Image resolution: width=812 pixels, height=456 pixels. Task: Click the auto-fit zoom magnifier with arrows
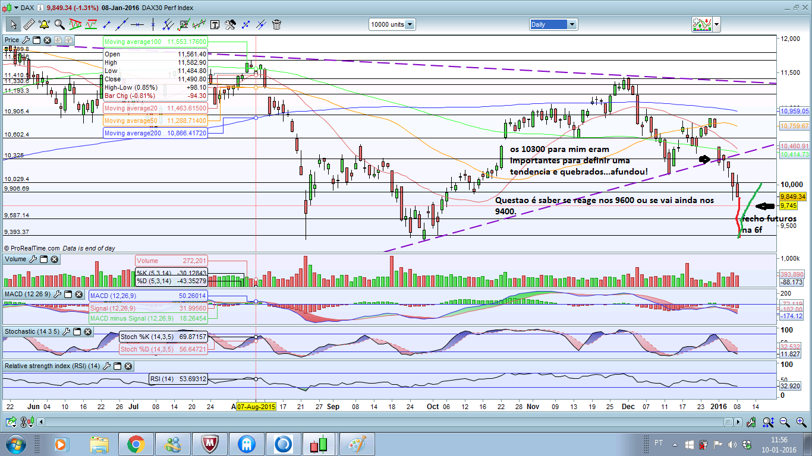[769, 422]
